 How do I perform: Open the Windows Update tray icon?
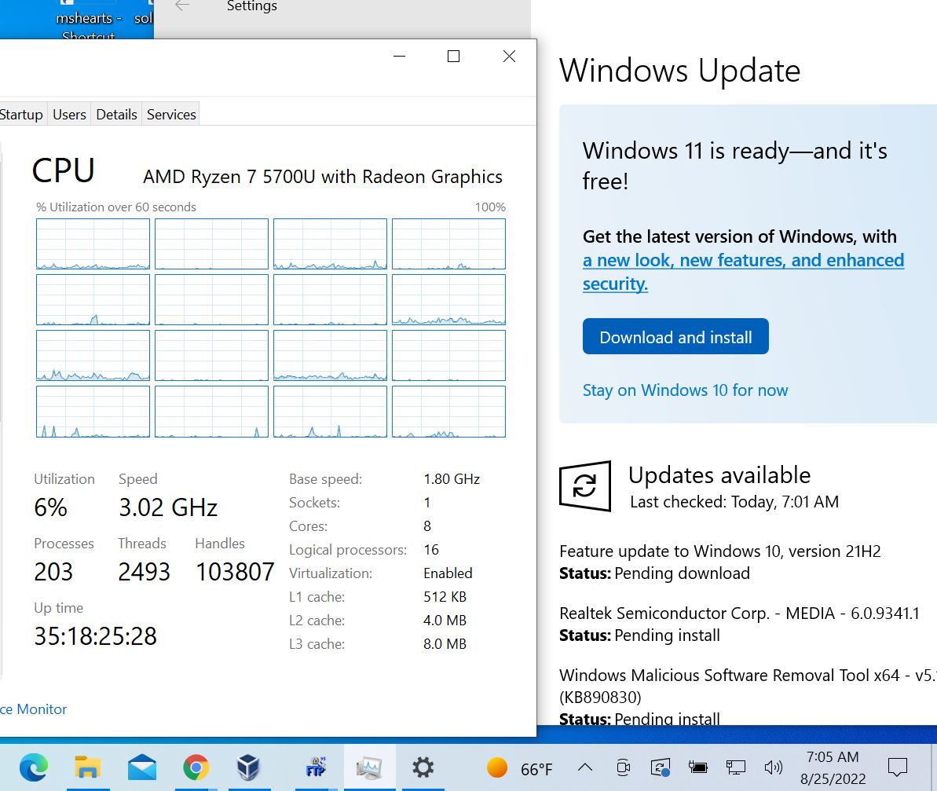click(661, 767)
